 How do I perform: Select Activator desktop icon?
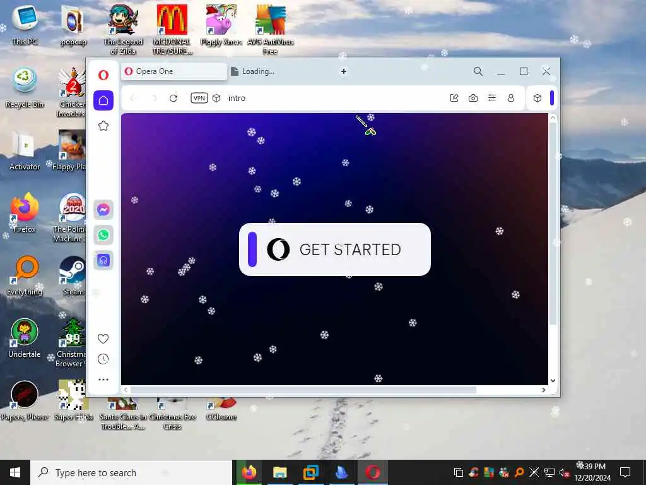[25, 150]
